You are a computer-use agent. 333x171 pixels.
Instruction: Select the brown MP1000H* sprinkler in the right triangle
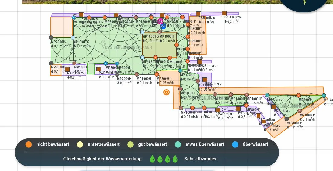click(299, 111)
